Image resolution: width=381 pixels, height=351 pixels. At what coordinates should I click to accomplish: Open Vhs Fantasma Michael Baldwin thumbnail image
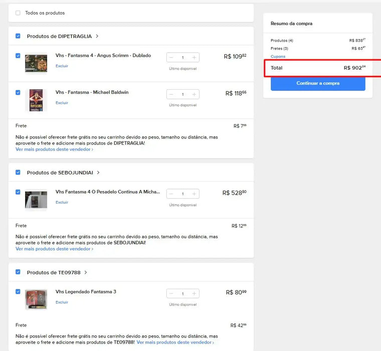click(36, 100)
